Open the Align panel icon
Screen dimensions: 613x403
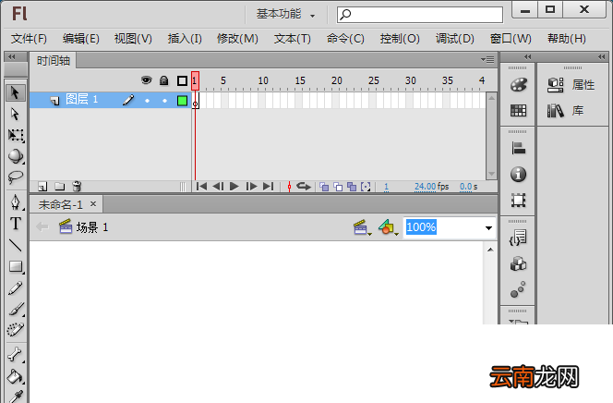coord(519,148)
